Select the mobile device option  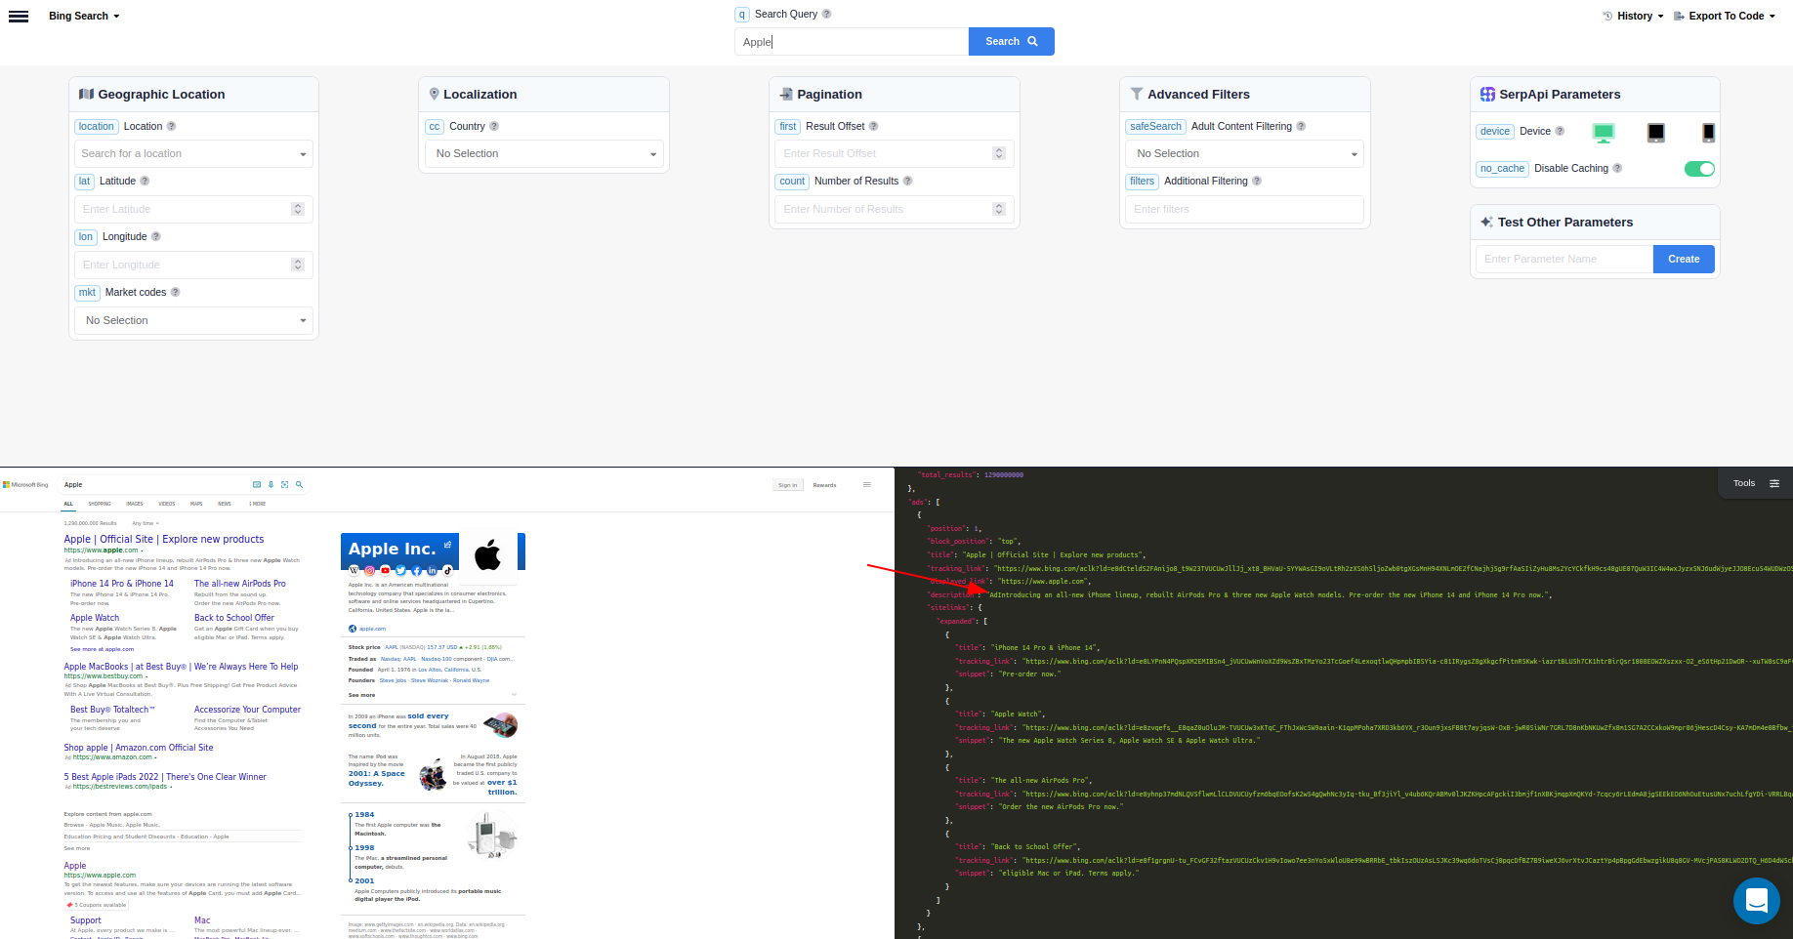coord(1707,132)
